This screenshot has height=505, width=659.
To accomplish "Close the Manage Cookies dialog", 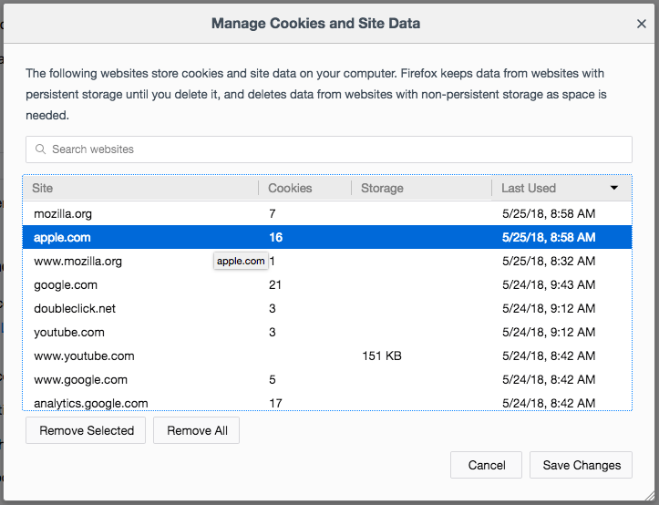I will point(641,24).
